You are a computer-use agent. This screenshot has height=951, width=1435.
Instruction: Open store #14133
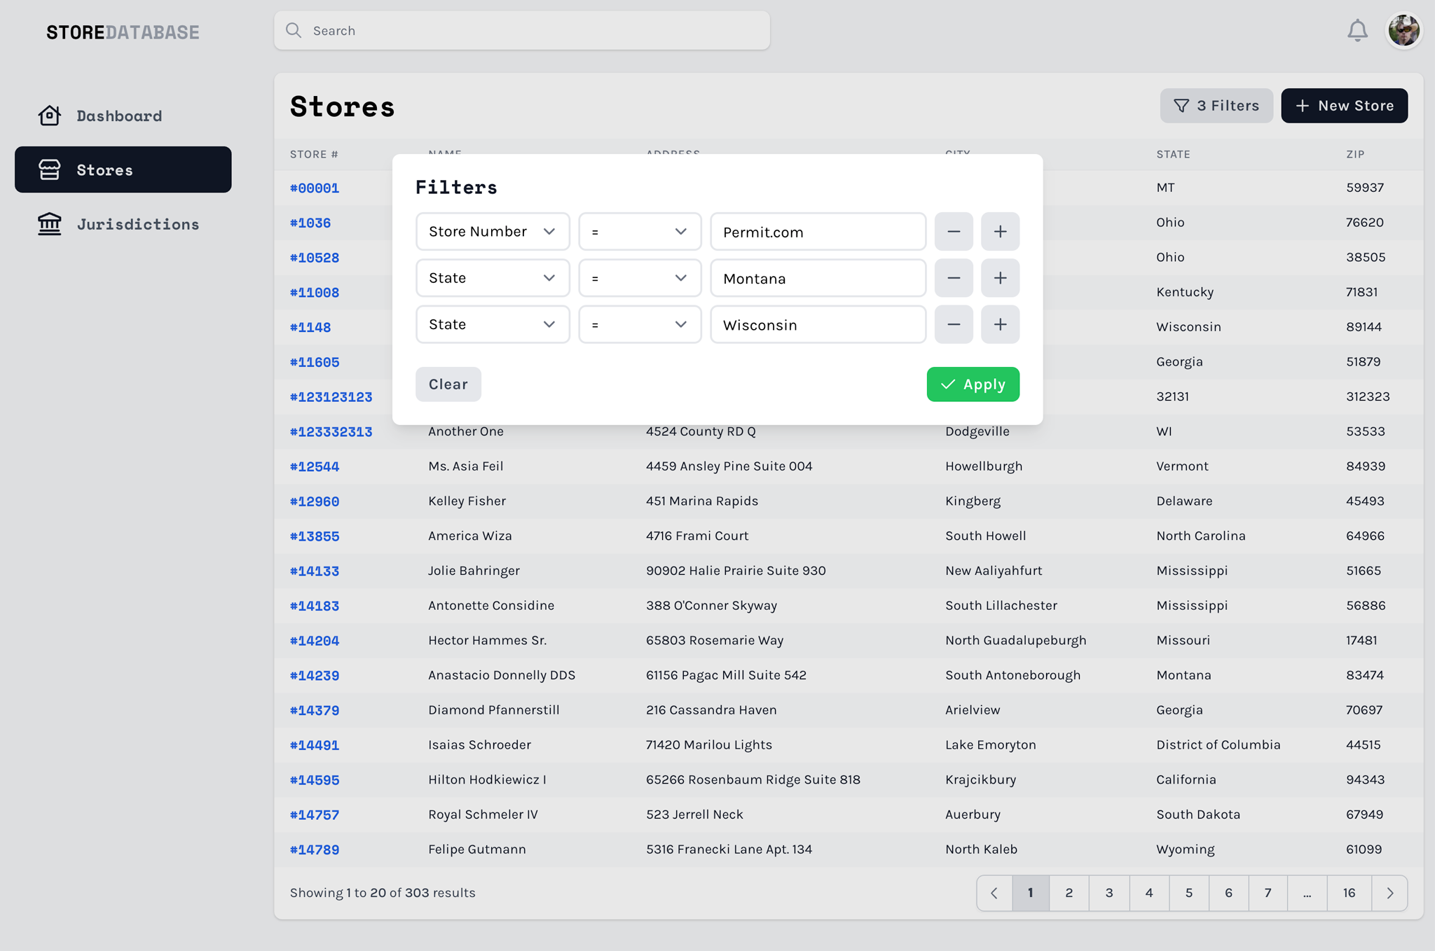point(315,571)
